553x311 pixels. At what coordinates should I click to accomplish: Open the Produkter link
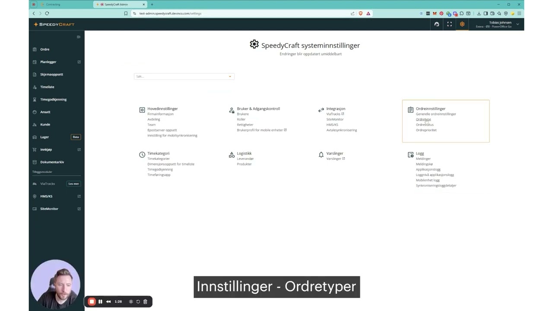244,164
